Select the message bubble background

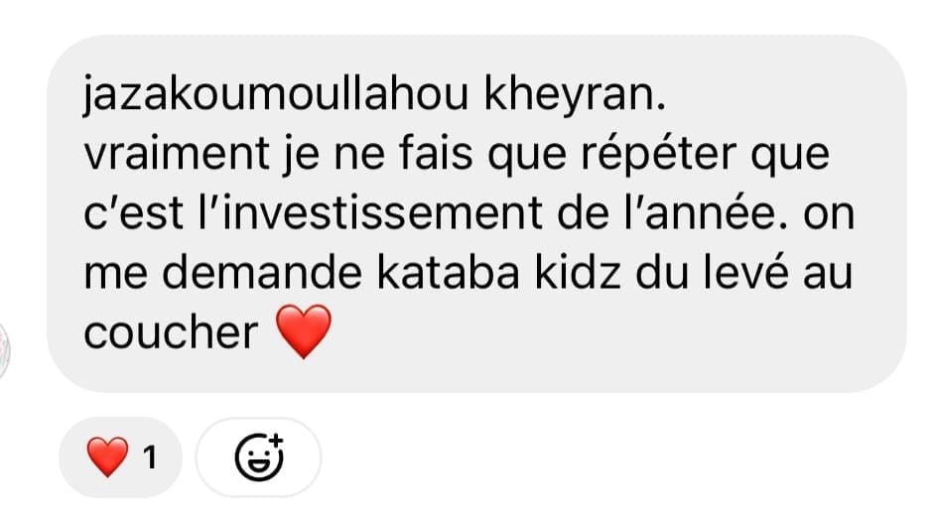[x=476, y=213]
